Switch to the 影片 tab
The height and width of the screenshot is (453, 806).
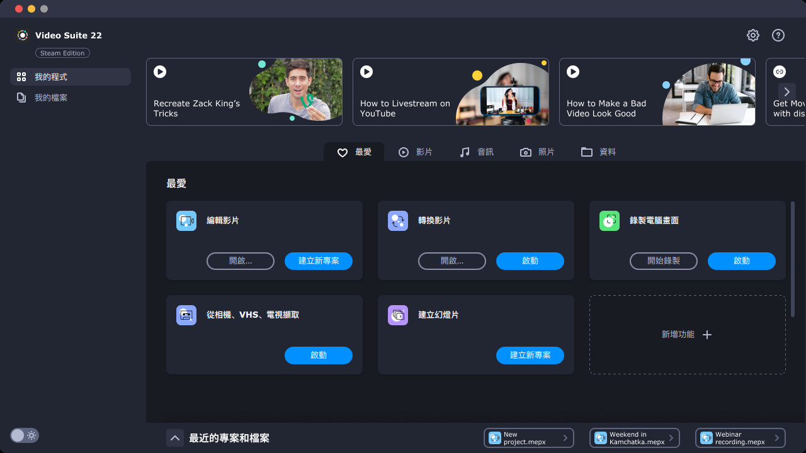[x=416, y=152]
